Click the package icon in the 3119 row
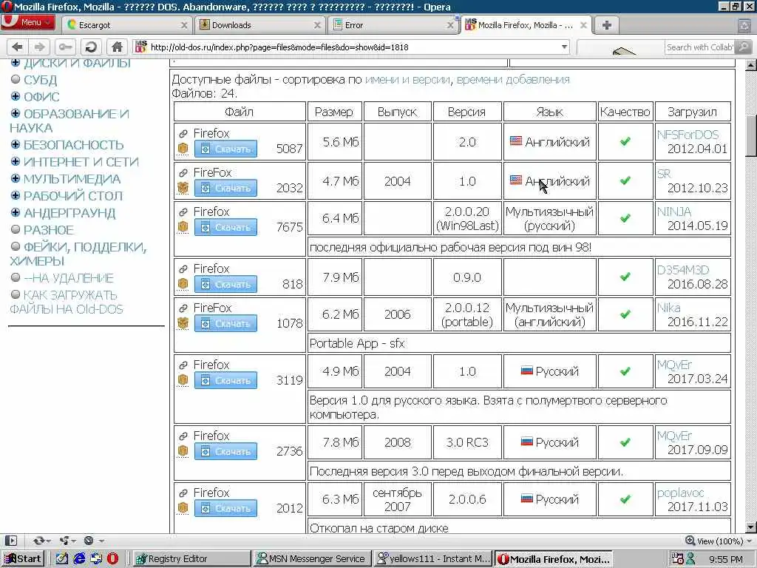 coord(183,379)
